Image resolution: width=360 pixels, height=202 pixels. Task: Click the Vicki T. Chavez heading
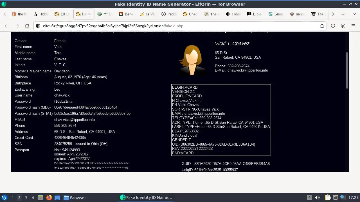(232, 43)
